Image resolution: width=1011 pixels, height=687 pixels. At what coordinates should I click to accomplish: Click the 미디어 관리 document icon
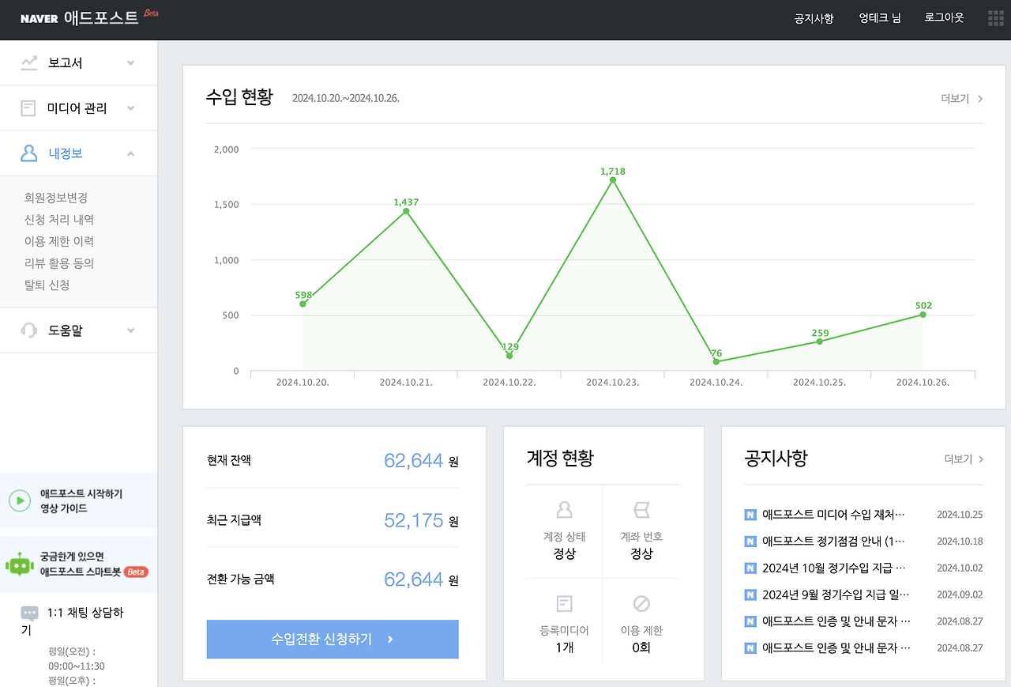30,108
